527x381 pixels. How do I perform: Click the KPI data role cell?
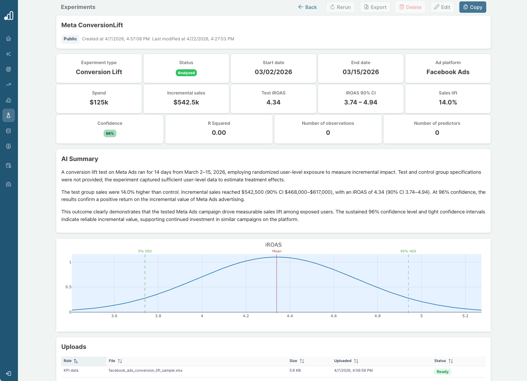pyautogui.click(x=71, y=371)
